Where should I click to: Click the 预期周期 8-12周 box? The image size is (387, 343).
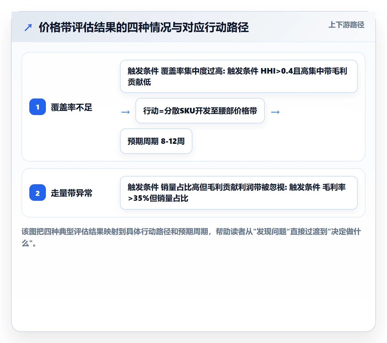[156, 141]
